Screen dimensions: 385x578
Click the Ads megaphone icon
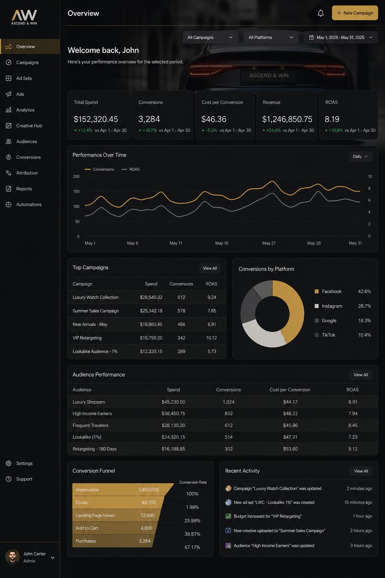pyautogui.click(x=9, y=94)
